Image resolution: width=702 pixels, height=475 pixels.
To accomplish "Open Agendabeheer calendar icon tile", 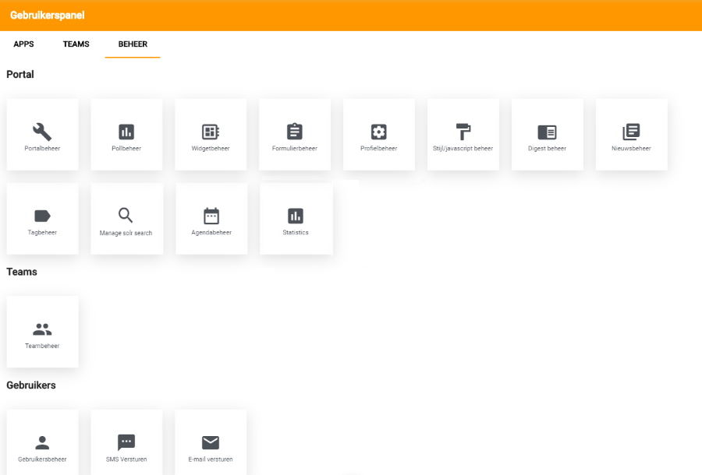I will [211, 216].
